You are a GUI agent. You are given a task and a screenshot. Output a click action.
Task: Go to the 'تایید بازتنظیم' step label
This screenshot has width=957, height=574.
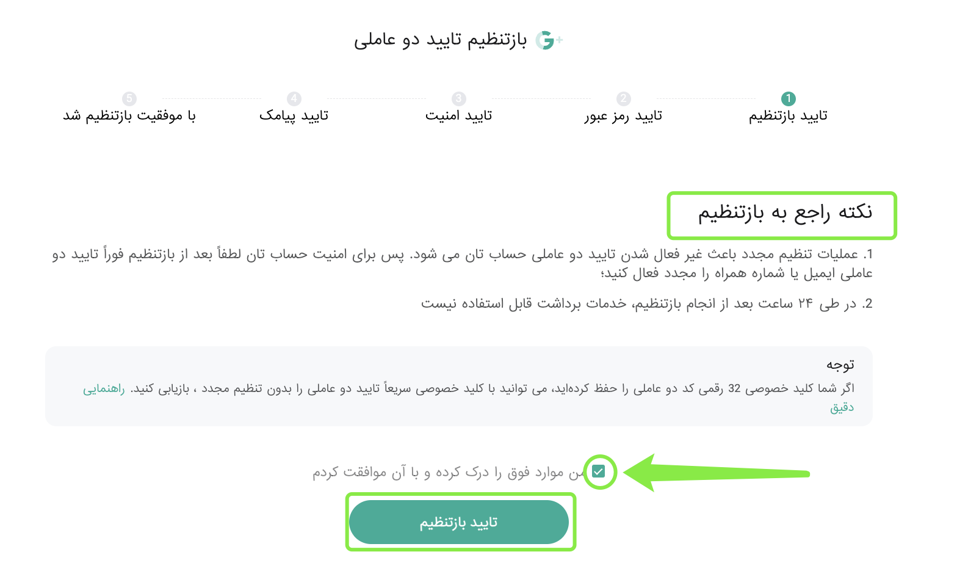click(788, 115)
